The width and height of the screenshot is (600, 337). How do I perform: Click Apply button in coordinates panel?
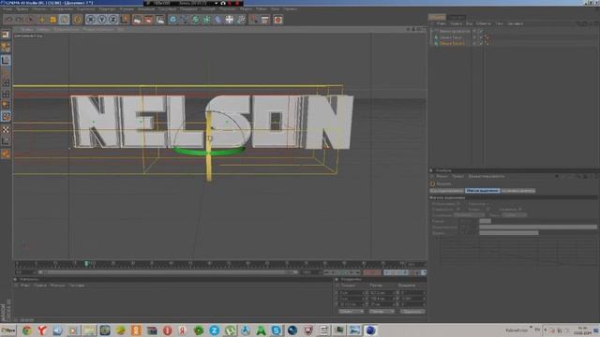click(412, 312)
